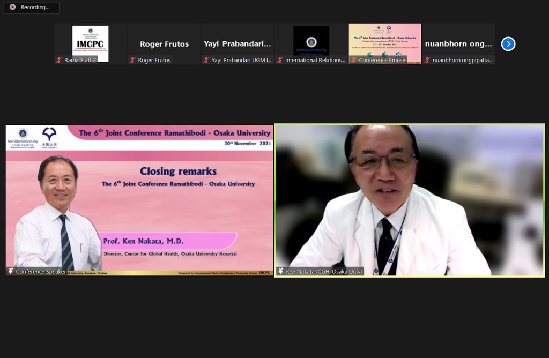Select the nuanbhorn ongpipatta participant tile

pyautogui.click(x=458, y=43)
